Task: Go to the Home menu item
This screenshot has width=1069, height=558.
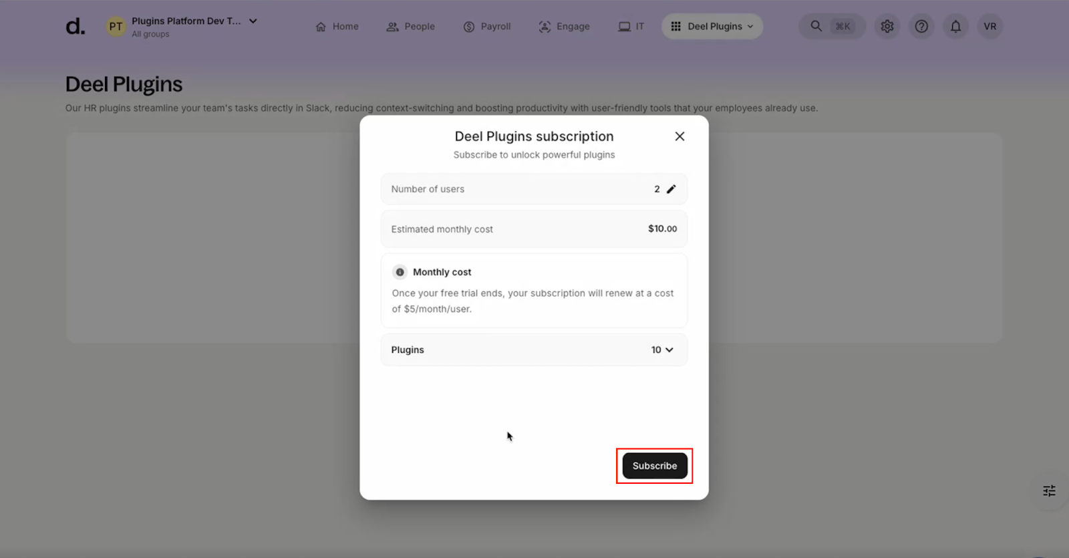Action: pyautogui.click(x=337, y=27)
